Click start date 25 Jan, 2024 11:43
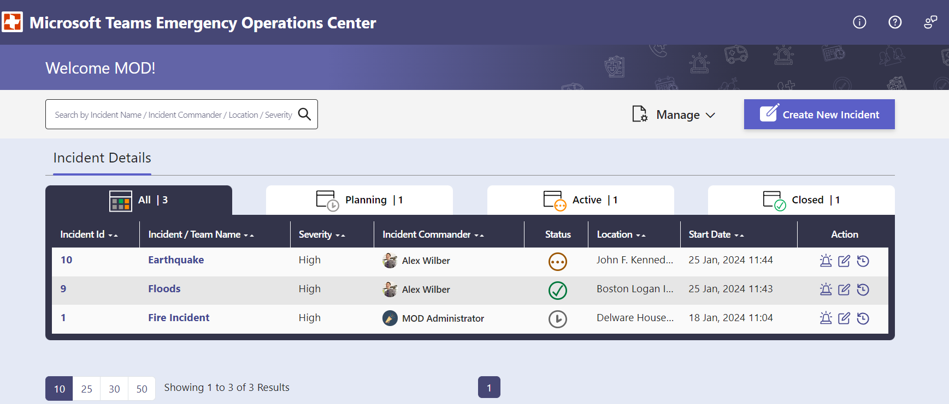Image resolution: width=949 pixels, height=404 pixels. point(730,289)
